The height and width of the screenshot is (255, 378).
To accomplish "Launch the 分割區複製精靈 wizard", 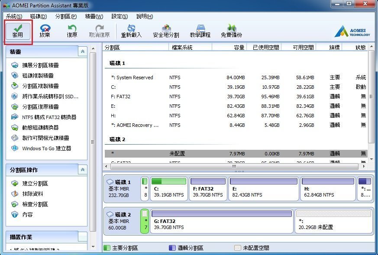I will pyautogui.click(x=35, y=86).
